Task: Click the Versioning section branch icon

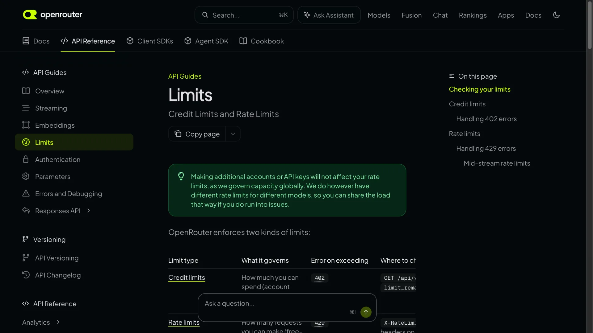Action: point(25,239)
